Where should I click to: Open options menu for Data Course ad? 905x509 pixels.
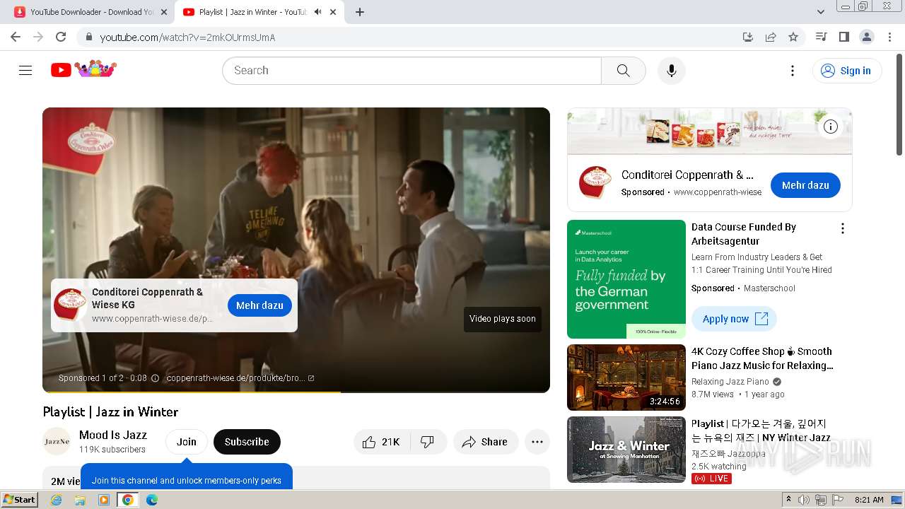tap(842, 228)
